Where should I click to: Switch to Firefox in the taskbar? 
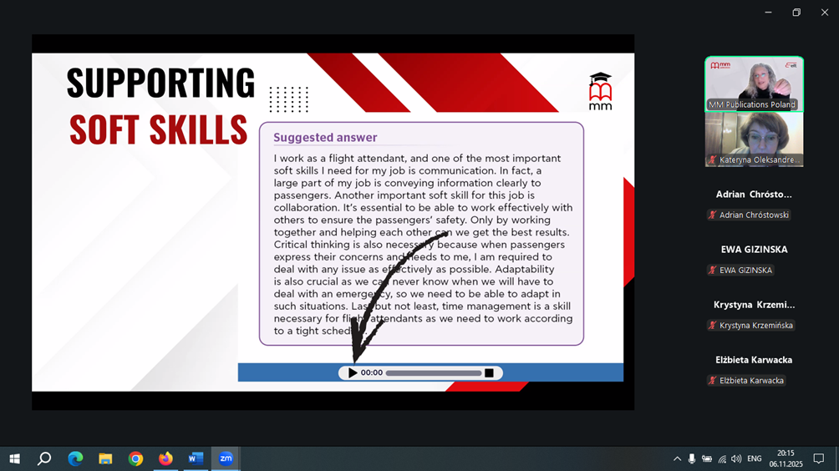[165, 458]
